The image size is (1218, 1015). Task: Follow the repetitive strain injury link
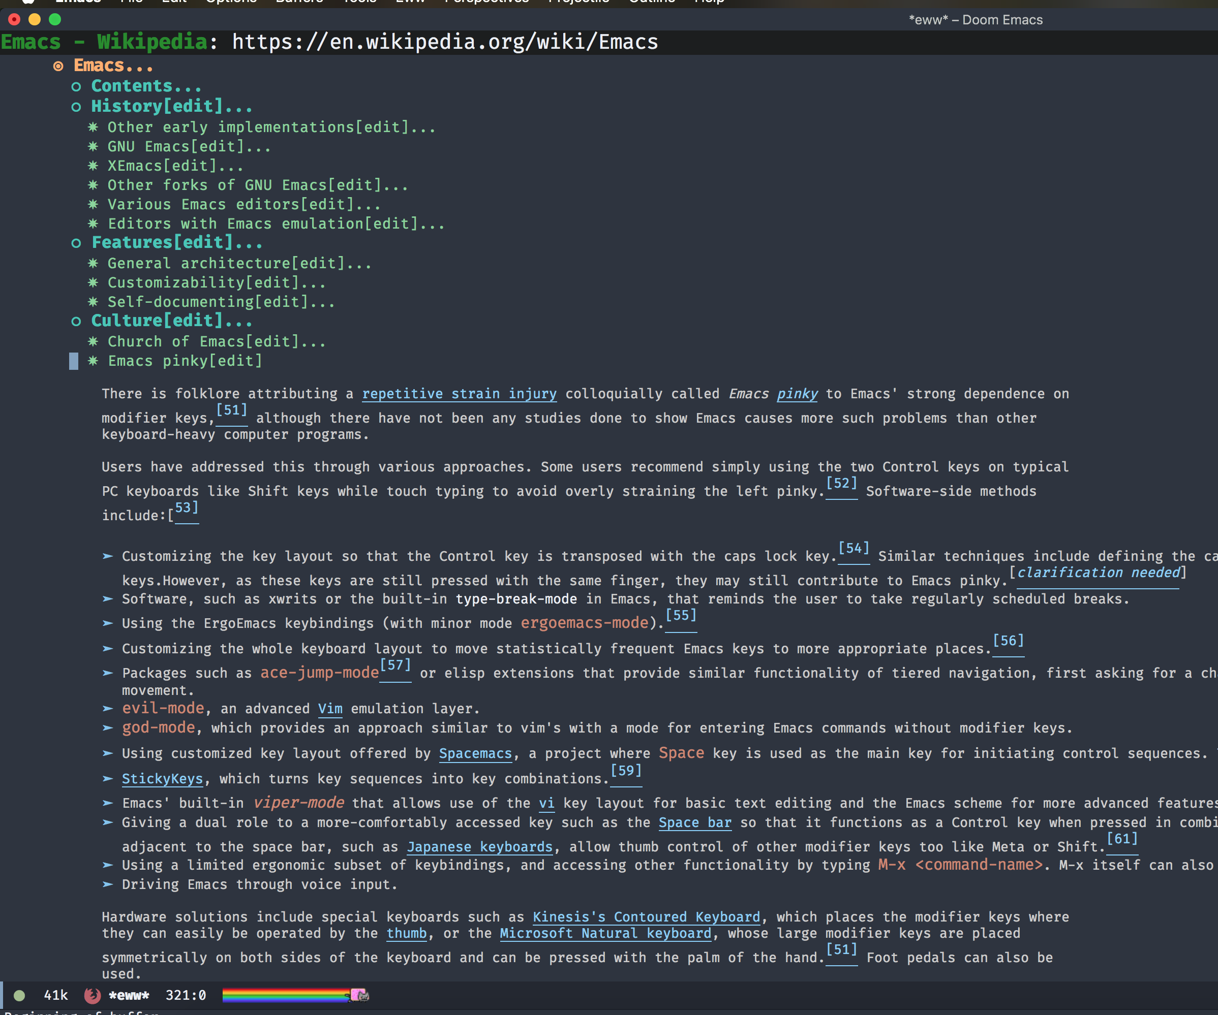(x=459, y=394)
